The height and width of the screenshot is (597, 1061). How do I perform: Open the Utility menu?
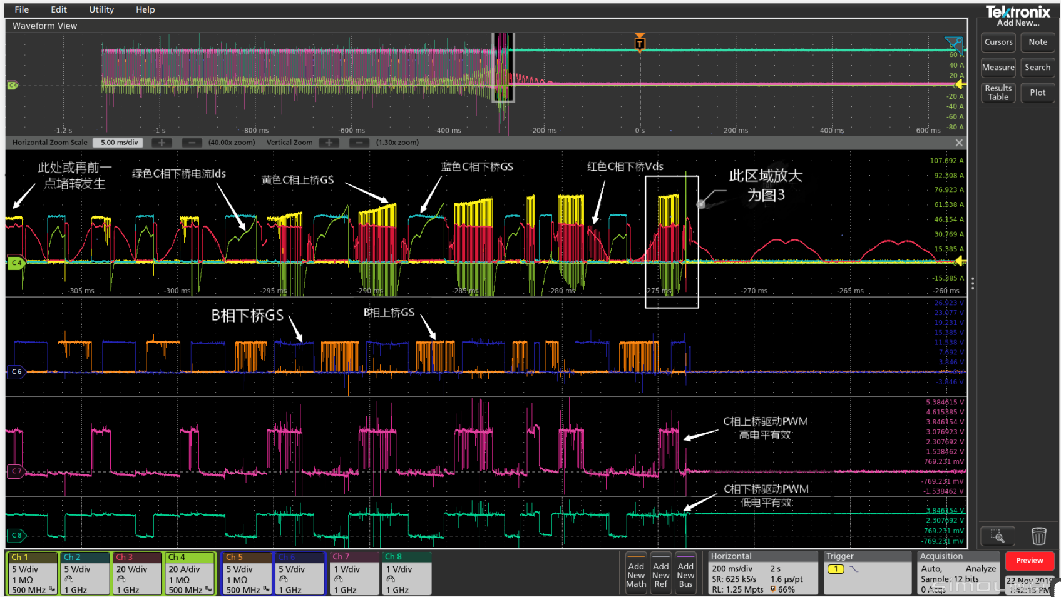tap(101, 9)
